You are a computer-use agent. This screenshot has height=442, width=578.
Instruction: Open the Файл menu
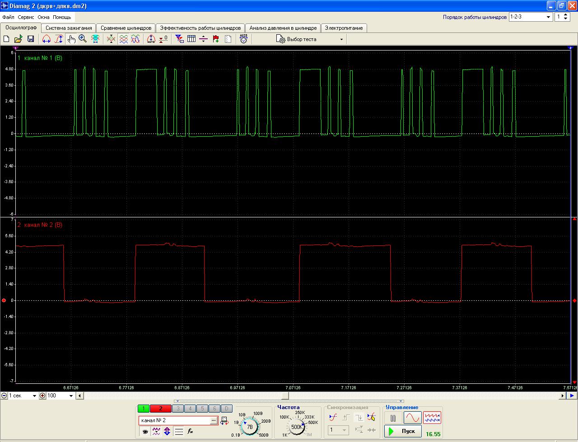click(8, 17)
